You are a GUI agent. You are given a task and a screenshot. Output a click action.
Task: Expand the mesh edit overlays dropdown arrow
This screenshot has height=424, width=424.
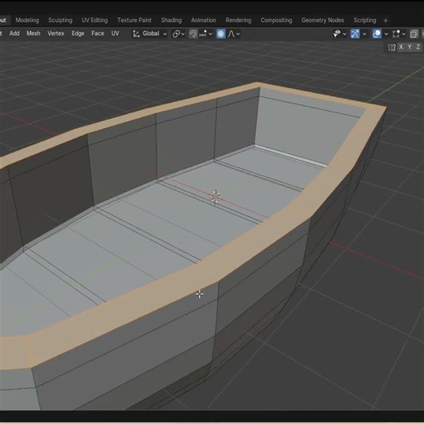(x=404, y=34)
